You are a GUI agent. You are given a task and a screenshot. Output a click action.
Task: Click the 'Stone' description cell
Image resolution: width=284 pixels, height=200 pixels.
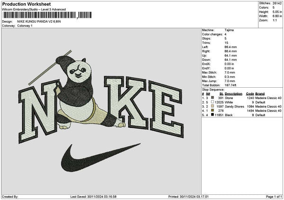[x=229, y=98]
